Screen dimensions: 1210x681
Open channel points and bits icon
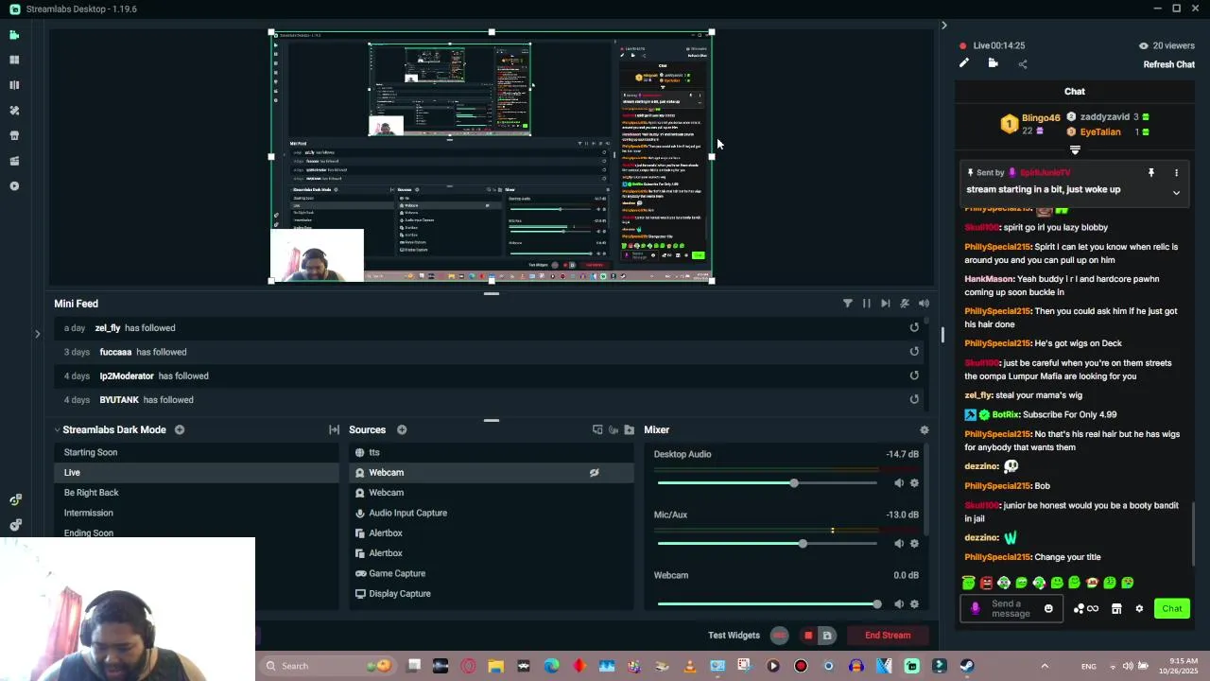point(1086,609)
